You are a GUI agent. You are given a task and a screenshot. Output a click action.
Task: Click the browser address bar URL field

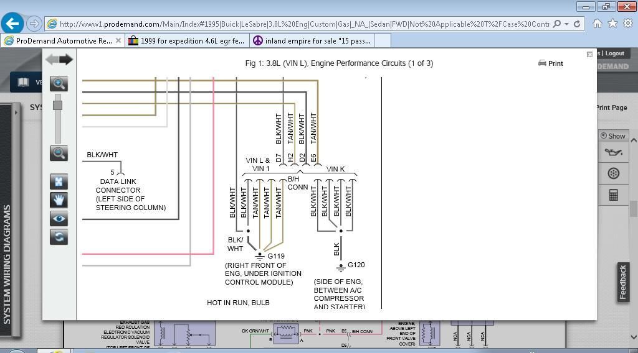click(299, 24)
